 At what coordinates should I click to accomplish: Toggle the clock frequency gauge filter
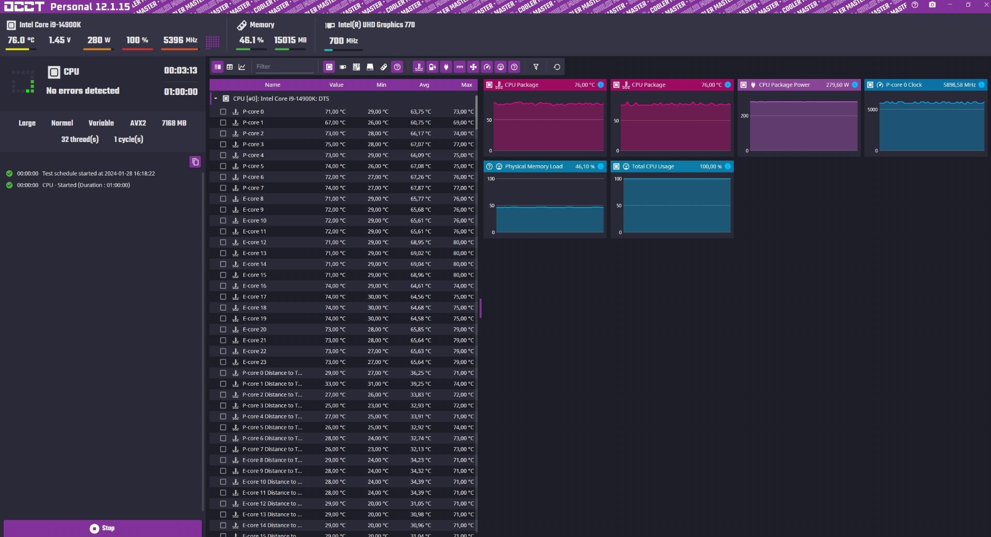click(x=487, y=67)
